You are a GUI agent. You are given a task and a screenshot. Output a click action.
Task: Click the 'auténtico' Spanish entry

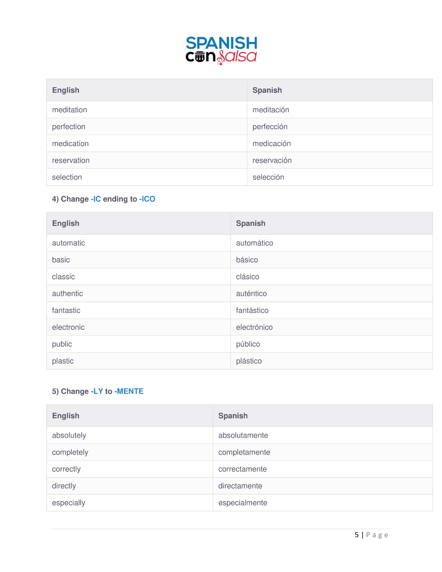coord(251,294)
